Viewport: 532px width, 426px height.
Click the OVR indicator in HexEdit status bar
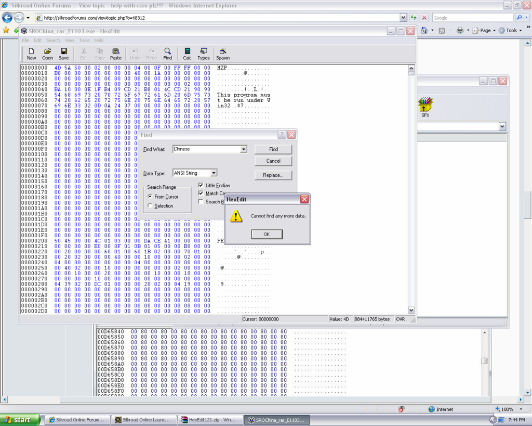tap(401, 319)
